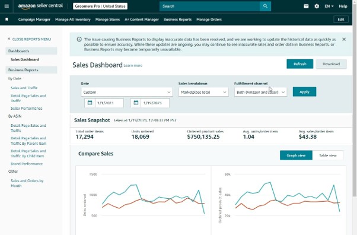Click the Amazon Seller Central logo
This screenshot has width=357, height=235.
[x=40, y=6]
